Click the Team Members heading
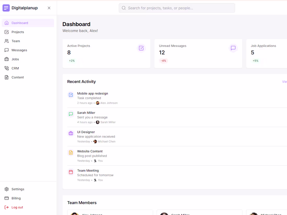The height and width of the screenshot is (215, 287). tap(82, 203)
